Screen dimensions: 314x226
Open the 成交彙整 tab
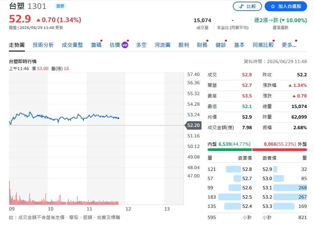click(x=72, y=45)
